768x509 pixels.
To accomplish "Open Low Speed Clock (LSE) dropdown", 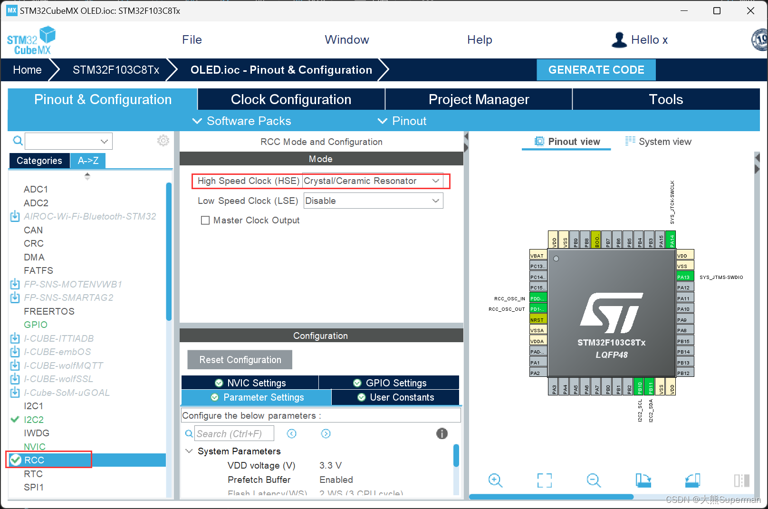I will click(x=374, y=201).
